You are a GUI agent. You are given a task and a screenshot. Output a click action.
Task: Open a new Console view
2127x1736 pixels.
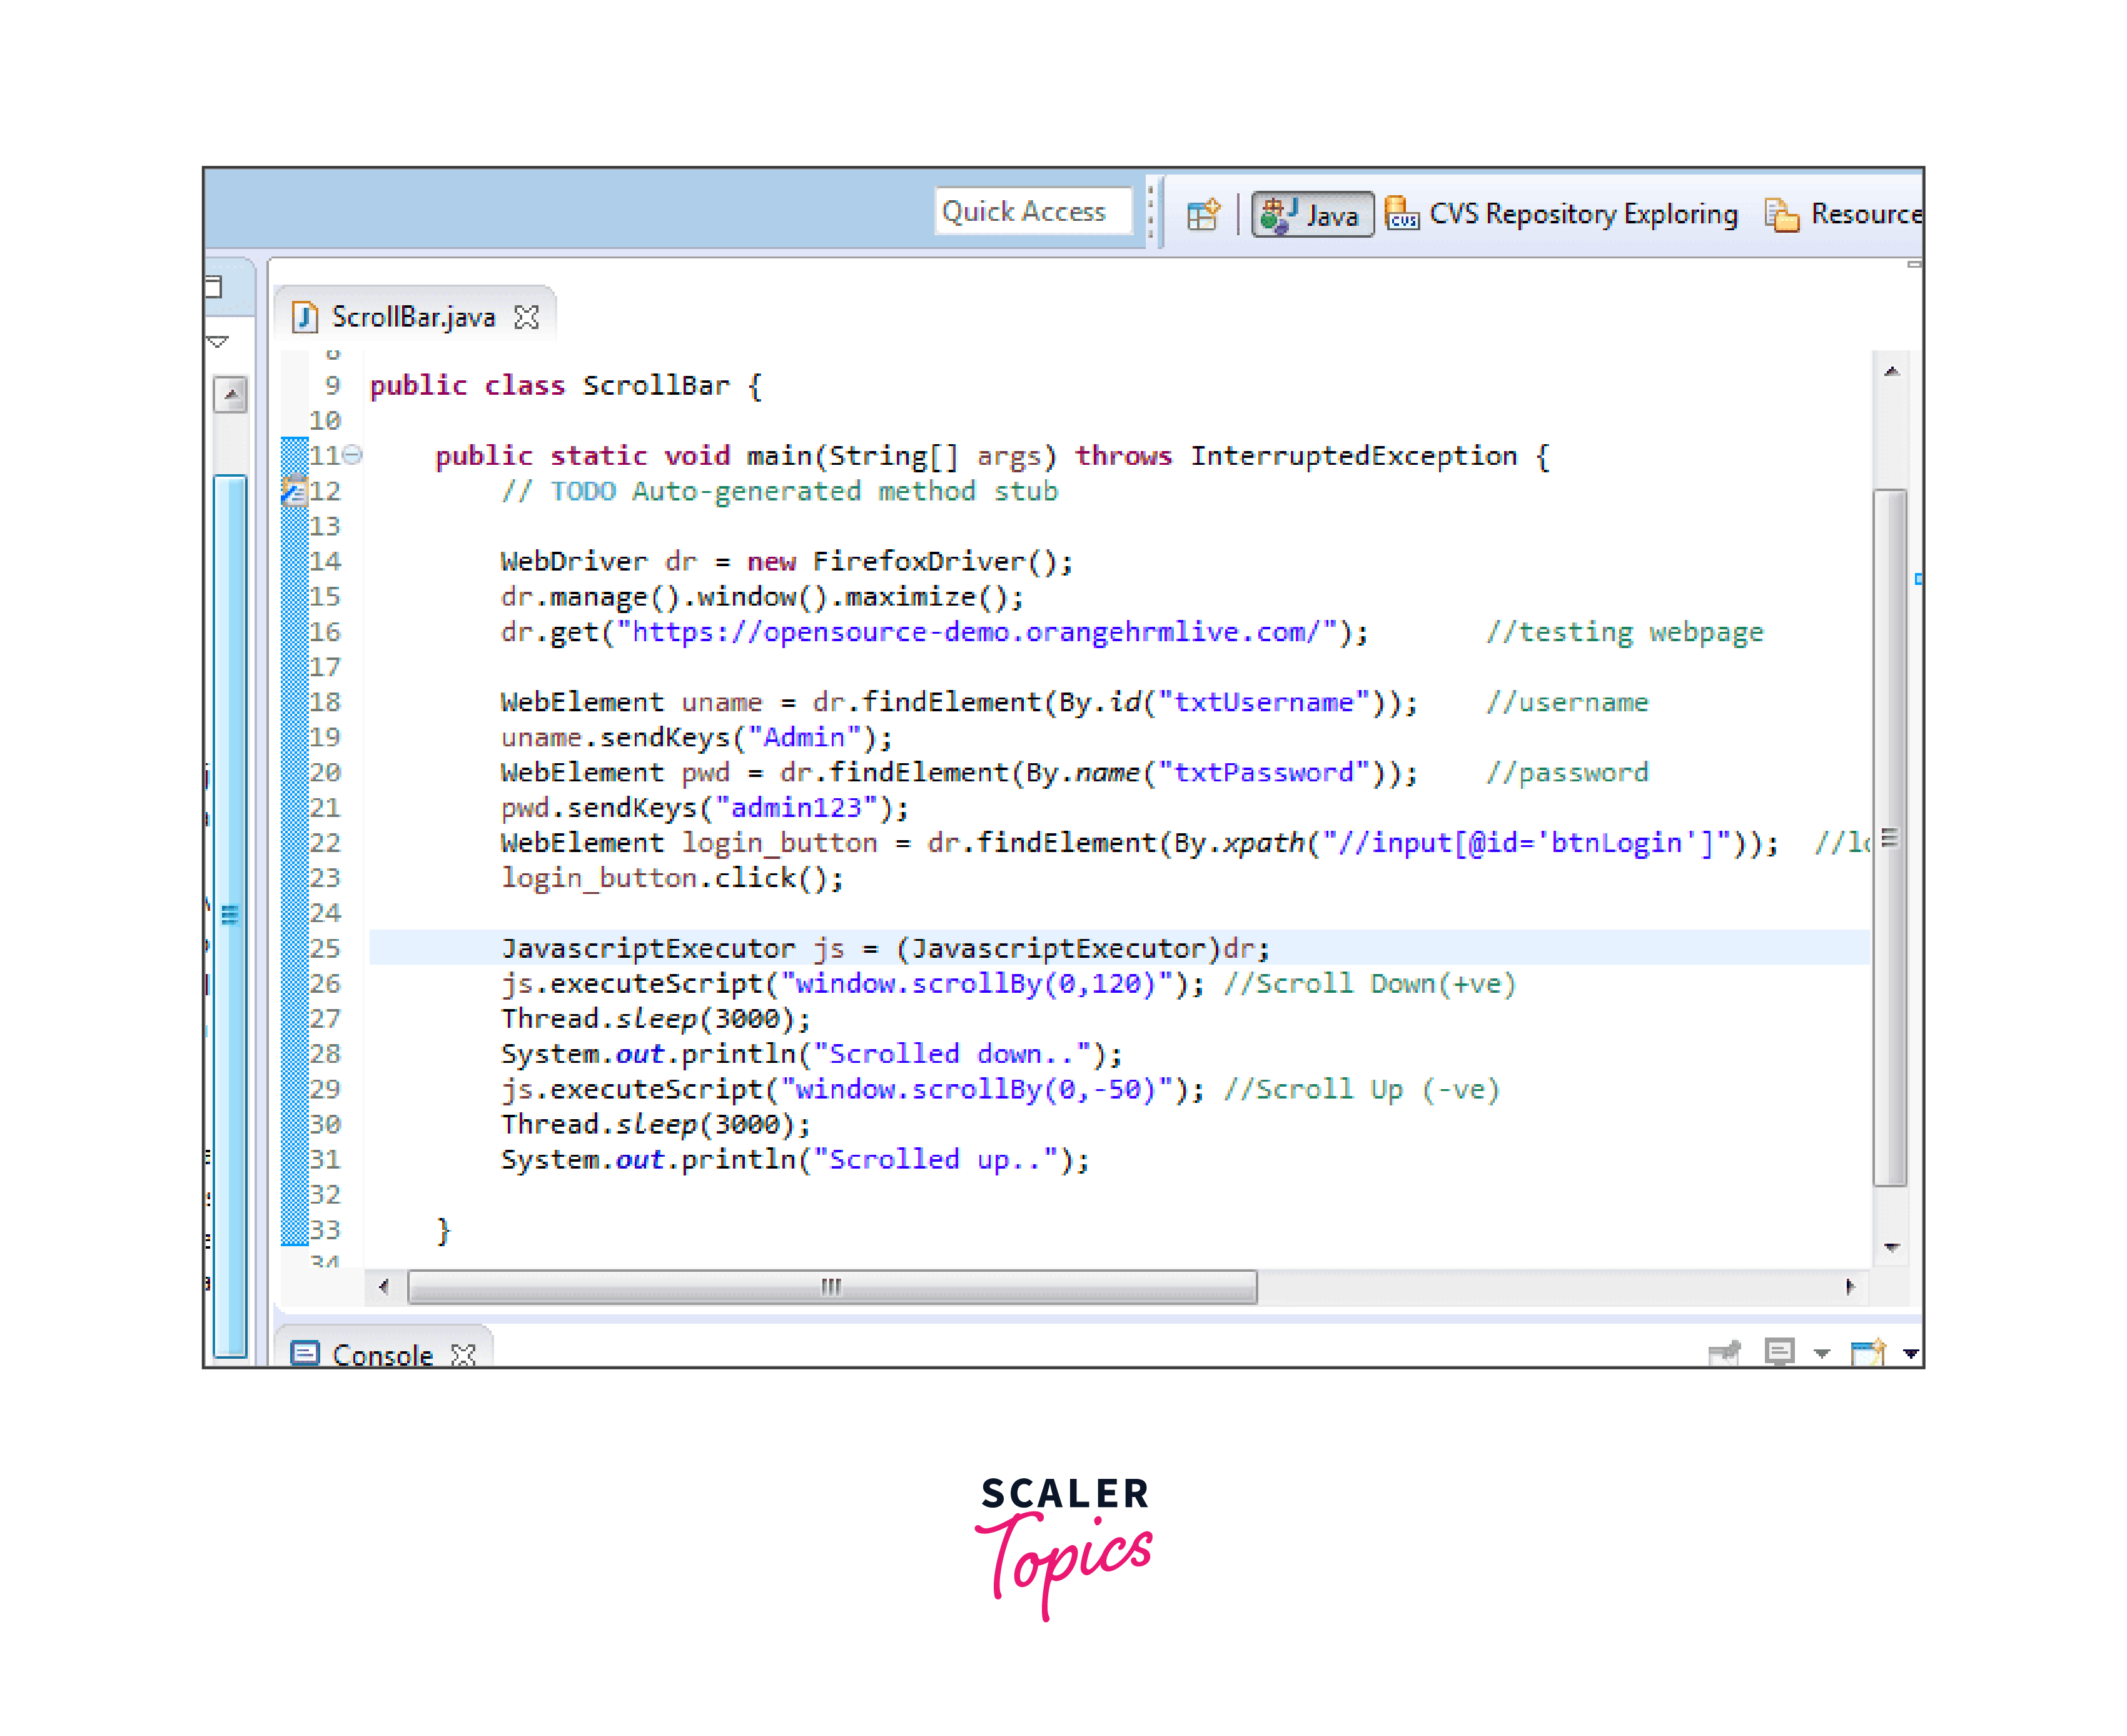pyautogui.click(x=1868, y=1352)
